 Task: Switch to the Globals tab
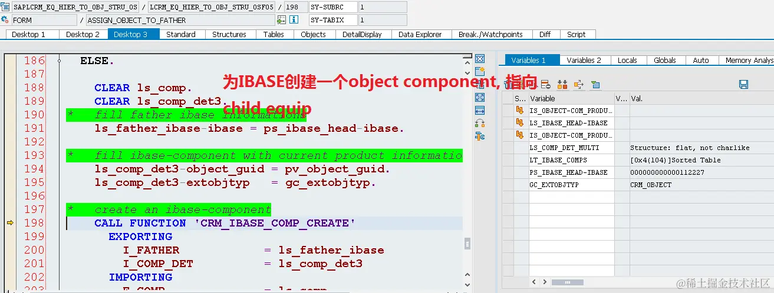[665, 60]
